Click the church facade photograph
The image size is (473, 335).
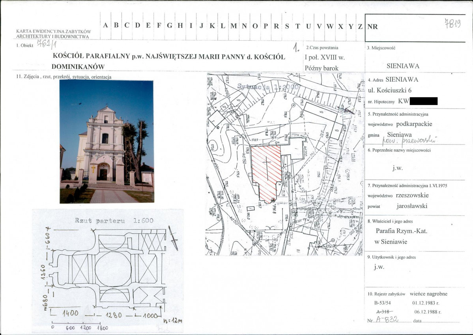(x=107, y=142)
